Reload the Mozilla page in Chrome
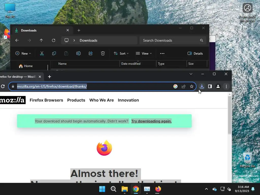 coord(3,86)
